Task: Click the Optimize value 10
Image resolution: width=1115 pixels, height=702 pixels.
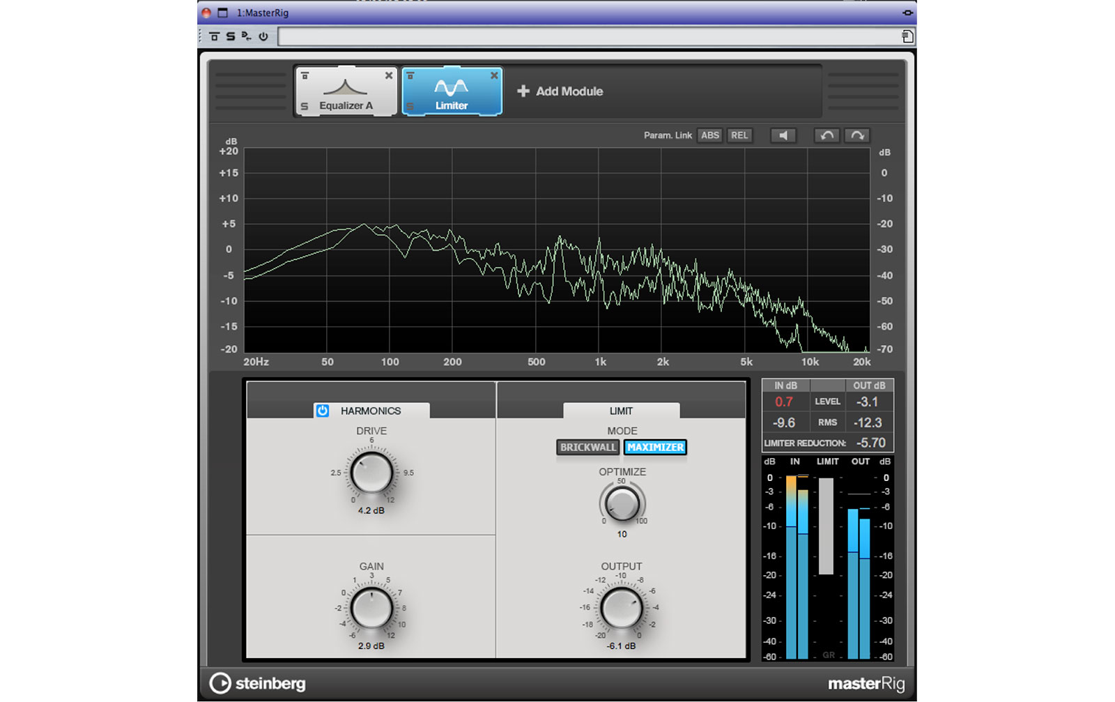Action: click(x=622, y=534)
